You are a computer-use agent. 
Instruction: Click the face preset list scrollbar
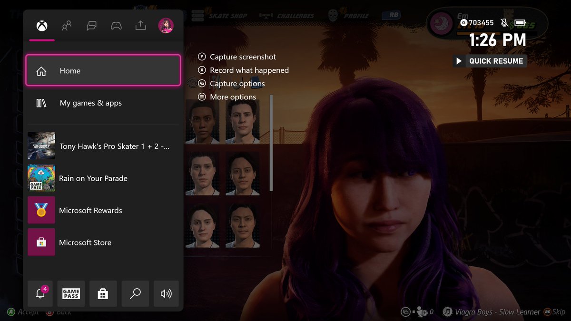pyautogui.click(x=271, y=143)
